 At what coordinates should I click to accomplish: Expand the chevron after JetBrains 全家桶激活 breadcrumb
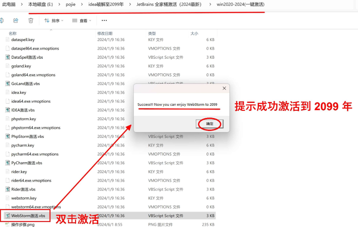[210, 4]
